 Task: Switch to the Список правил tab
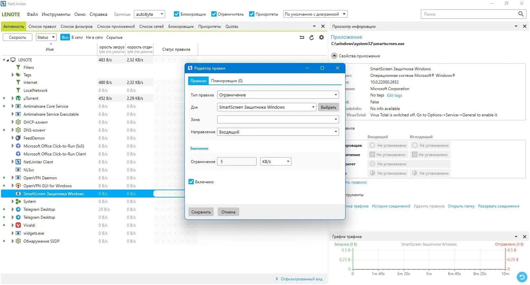coord(42,27)
